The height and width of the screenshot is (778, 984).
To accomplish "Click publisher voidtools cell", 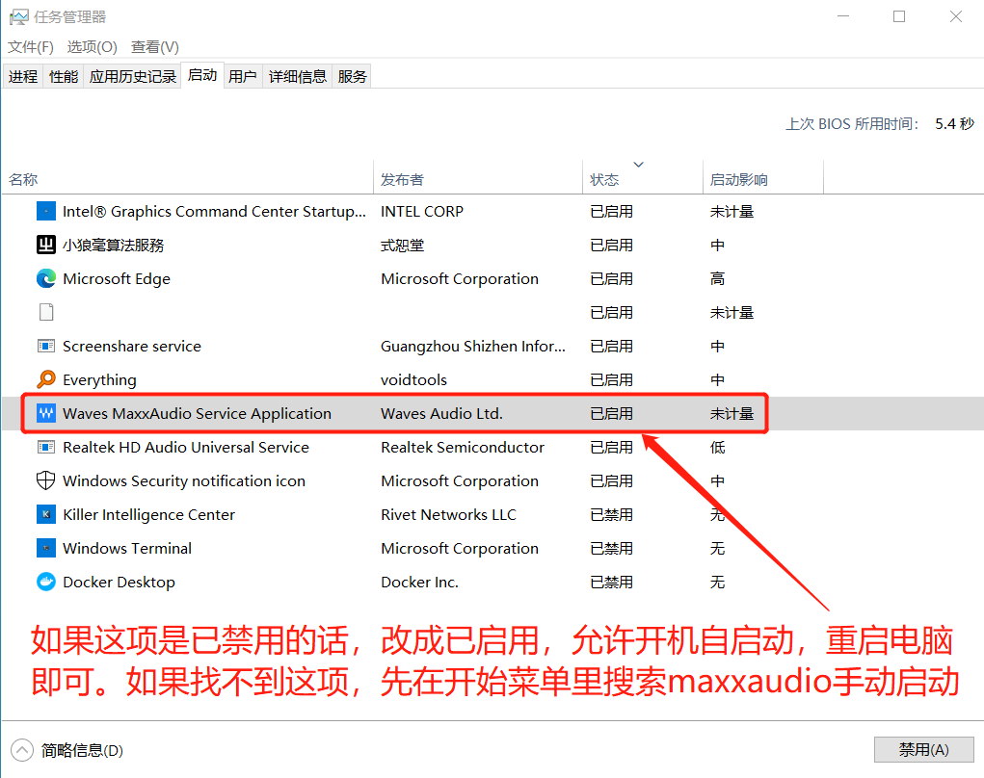I will click(413, 380).
